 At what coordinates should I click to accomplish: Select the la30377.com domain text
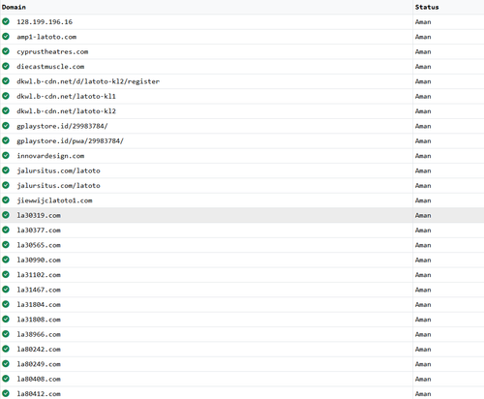[39, 230]
